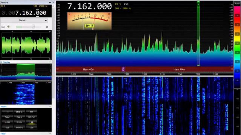This screenshot has width=241, height=135.
Task: Click 7.160 on the IF display scale
Action: pyautogui.click(x=23, y=82)
